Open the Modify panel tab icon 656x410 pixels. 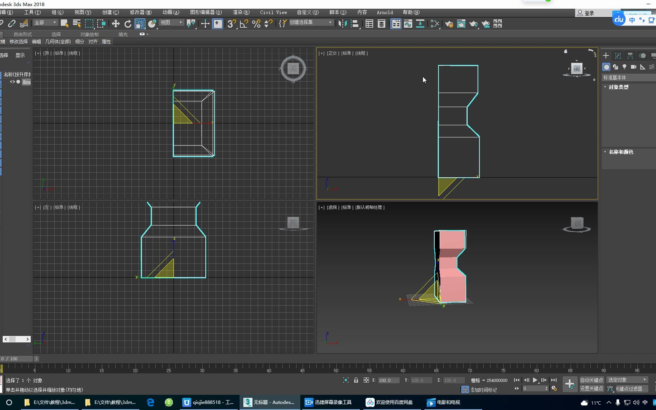click(618, 56)
